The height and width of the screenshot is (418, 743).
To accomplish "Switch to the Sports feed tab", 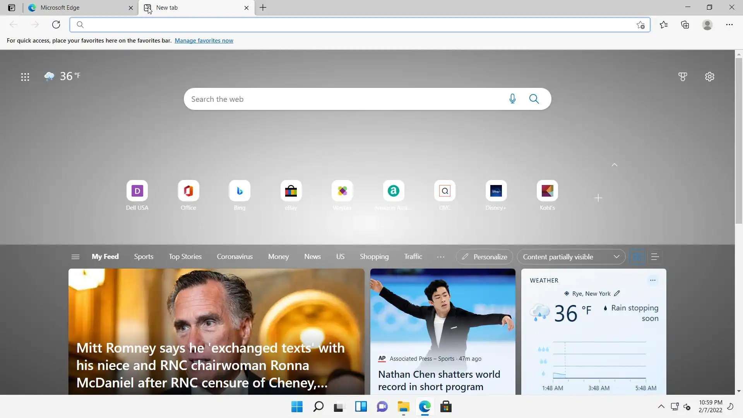I will coord(144,257).
